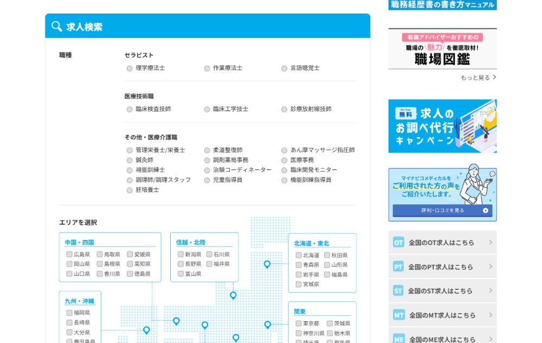This screenshot has width=542, height=343.
Task: Choose 臨床工学技士 job type
Action: [207, 109]
